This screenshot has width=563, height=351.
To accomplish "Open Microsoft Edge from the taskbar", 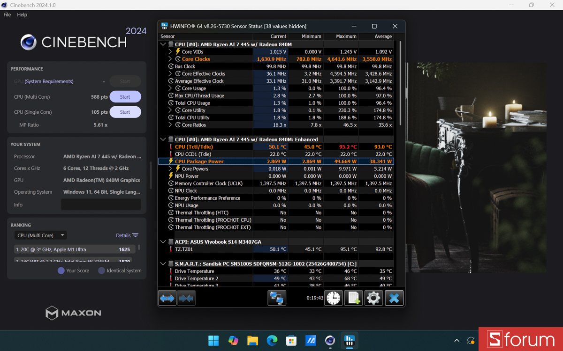I will pyautogui.click(x=272, y=341).
